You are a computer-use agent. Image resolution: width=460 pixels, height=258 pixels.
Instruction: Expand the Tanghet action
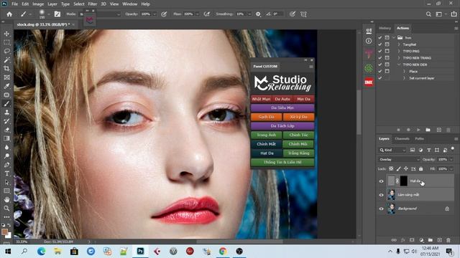click(399, 44)
